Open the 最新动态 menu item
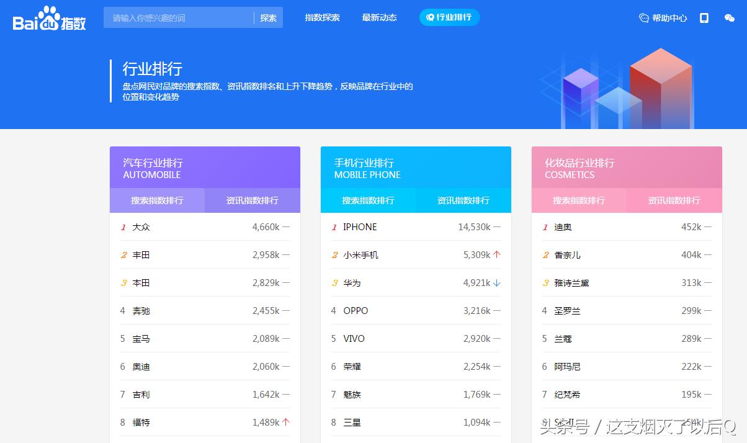The height and width of the screenshot is (443, 747). [x=379, y=17]
